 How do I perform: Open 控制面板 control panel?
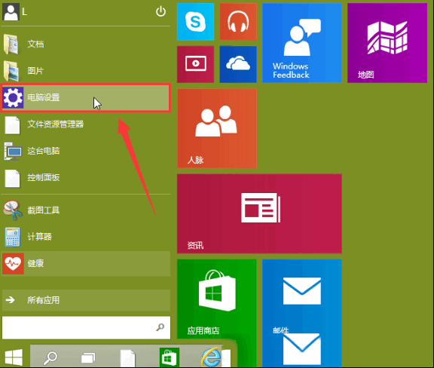click(86, 178)
